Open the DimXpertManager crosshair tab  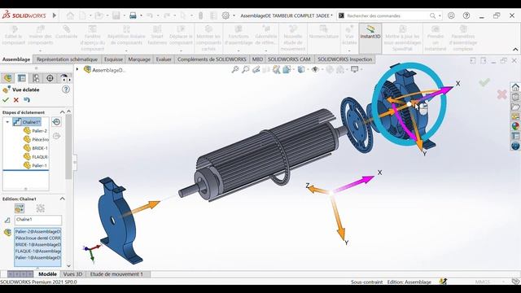click(50, 78)
